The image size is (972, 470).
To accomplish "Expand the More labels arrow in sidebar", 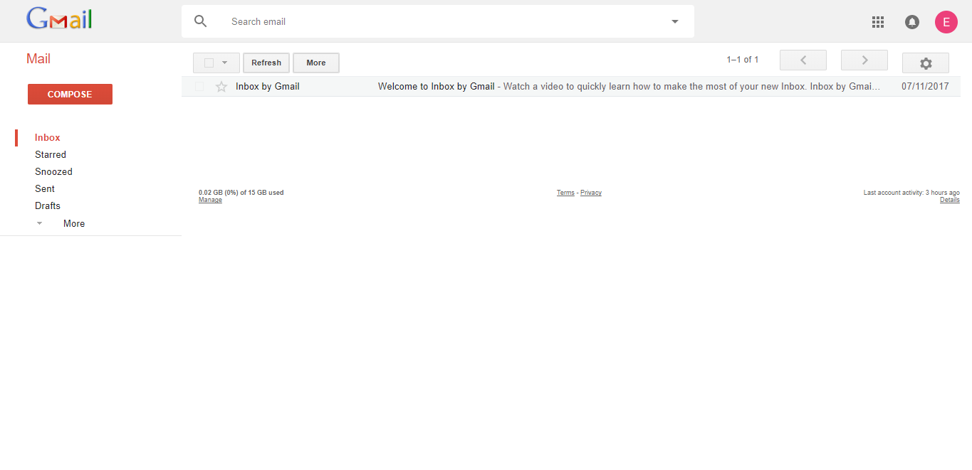I will (40, 223).
